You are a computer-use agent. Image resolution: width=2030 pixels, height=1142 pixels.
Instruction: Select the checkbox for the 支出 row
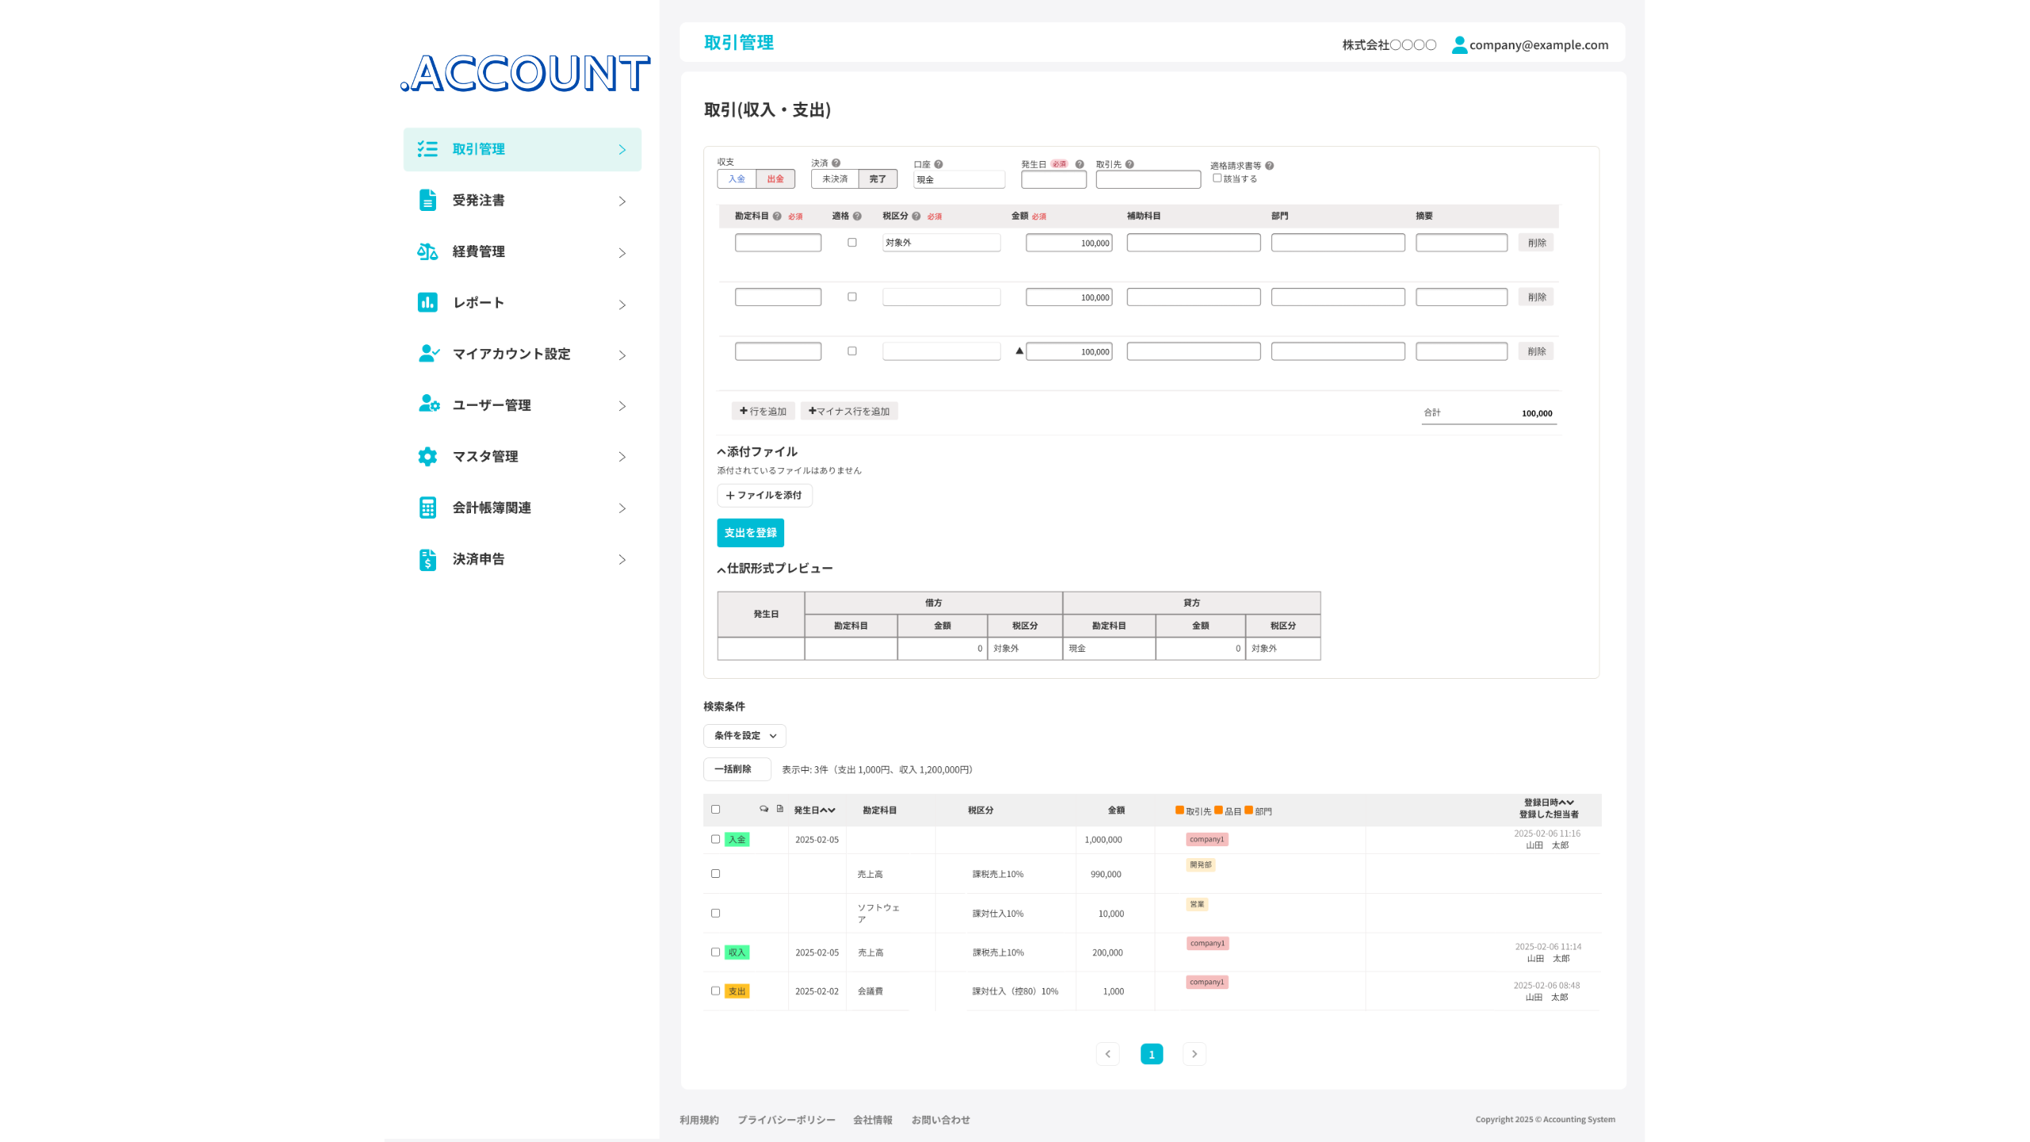point(715,991)
